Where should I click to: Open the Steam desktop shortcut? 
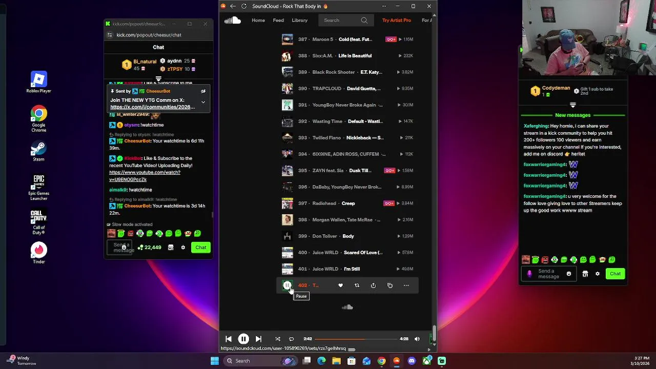(38, 151)
